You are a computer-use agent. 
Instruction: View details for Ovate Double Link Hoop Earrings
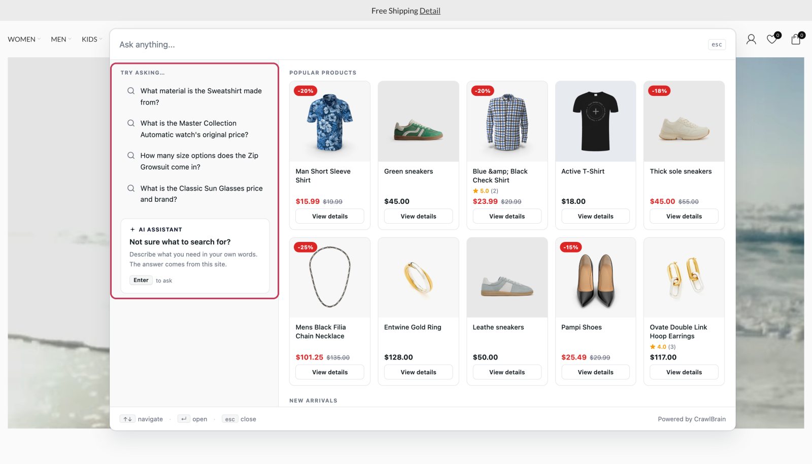click(x=684, y=372)
